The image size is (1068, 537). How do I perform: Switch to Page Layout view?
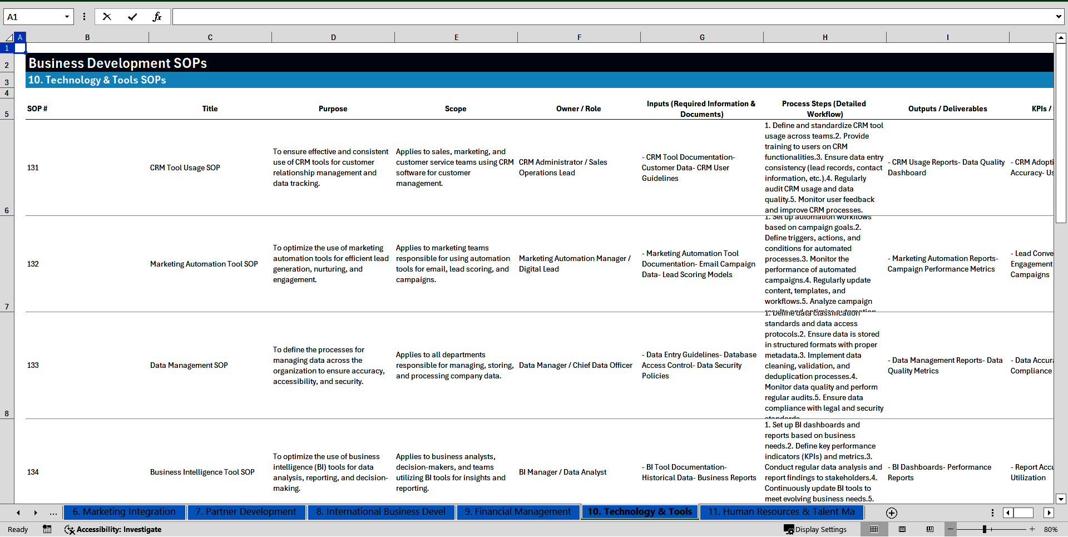pos(902,529)
